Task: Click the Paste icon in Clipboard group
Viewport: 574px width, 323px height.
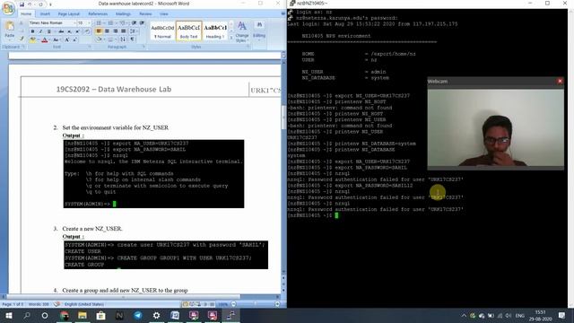Action: (x=10, y=26)
